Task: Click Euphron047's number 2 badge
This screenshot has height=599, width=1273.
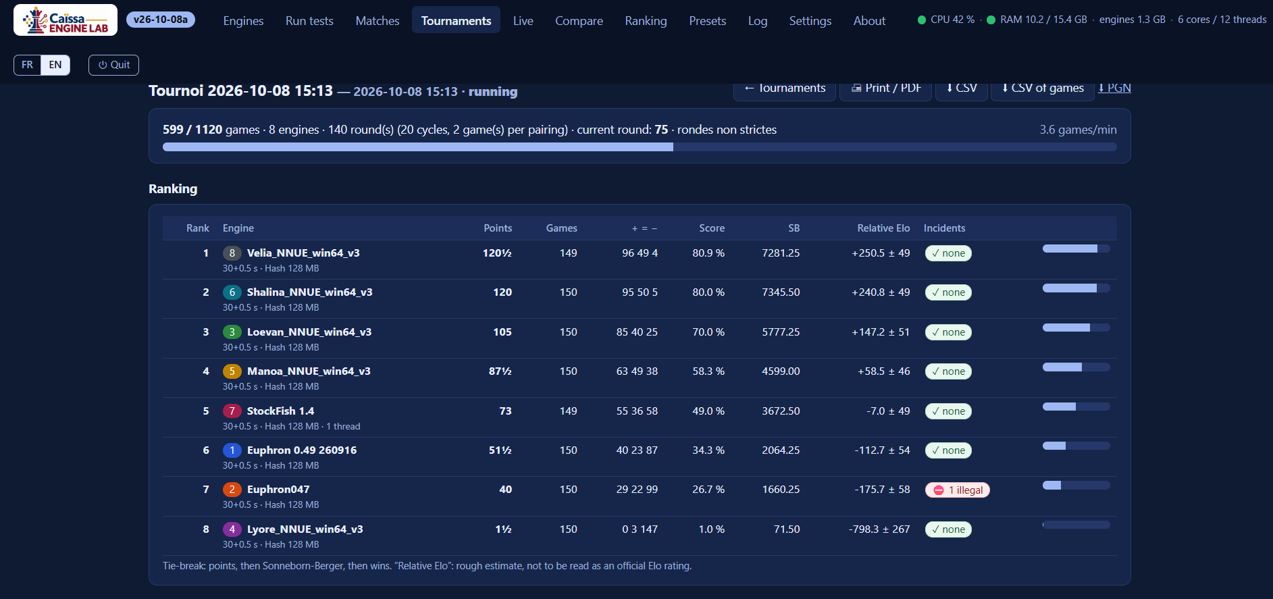Action: (x=232, y=490)
